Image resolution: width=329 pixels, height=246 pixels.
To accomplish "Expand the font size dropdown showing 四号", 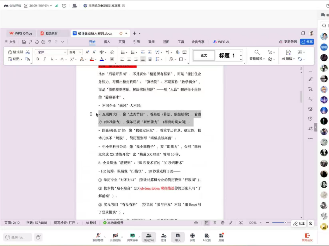I will (x=75, y=52).
